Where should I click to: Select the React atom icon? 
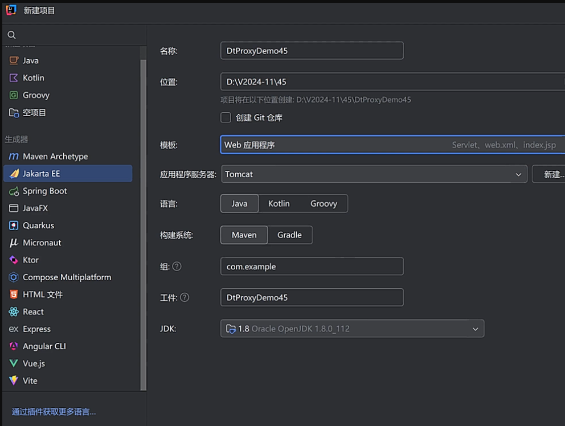pos(14,312)
